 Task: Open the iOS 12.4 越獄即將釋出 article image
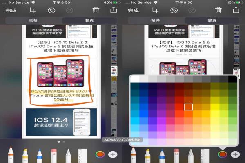coord(61,122)
